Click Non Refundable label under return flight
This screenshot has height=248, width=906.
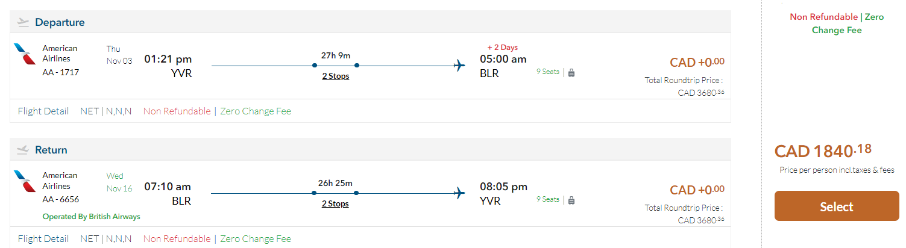tap(177, 239)
